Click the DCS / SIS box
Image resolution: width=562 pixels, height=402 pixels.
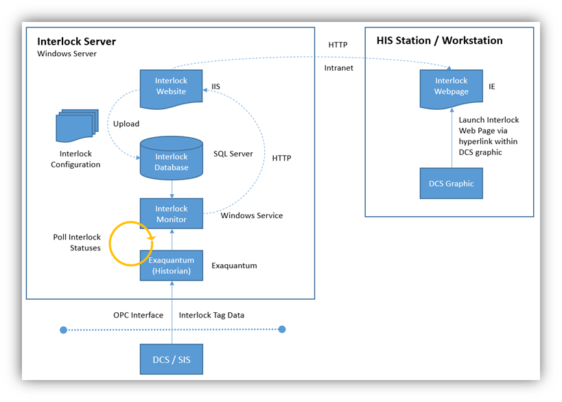[x=171, y=359]
